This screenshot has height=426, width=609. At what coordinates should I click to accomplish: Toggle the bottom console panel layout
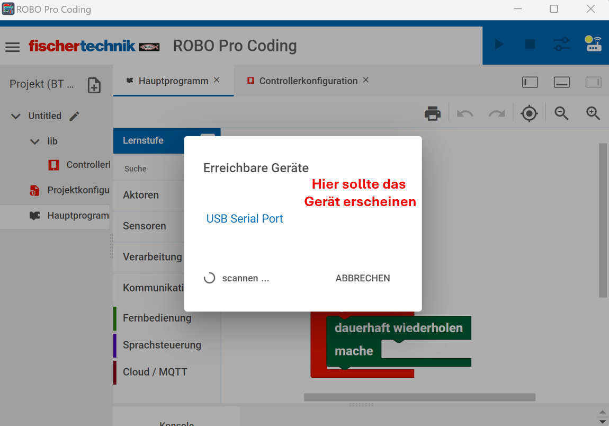(x=562, y=83)
